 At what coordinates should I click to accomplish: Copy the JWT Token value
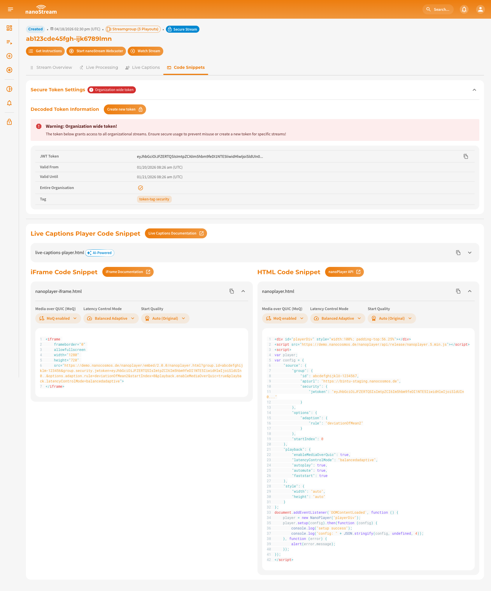pos(466,156)
